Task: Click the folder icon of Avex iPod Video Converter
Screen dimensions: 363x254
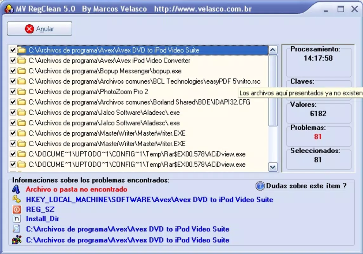Action: point(22,60)
